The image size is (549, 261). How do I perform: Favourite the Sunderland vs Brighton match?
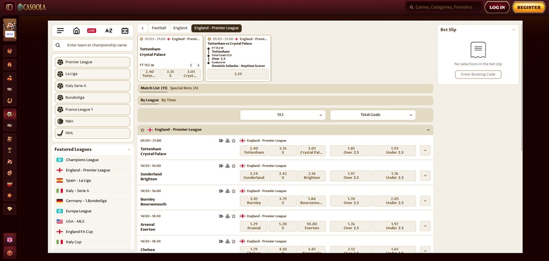click(233, 166)
